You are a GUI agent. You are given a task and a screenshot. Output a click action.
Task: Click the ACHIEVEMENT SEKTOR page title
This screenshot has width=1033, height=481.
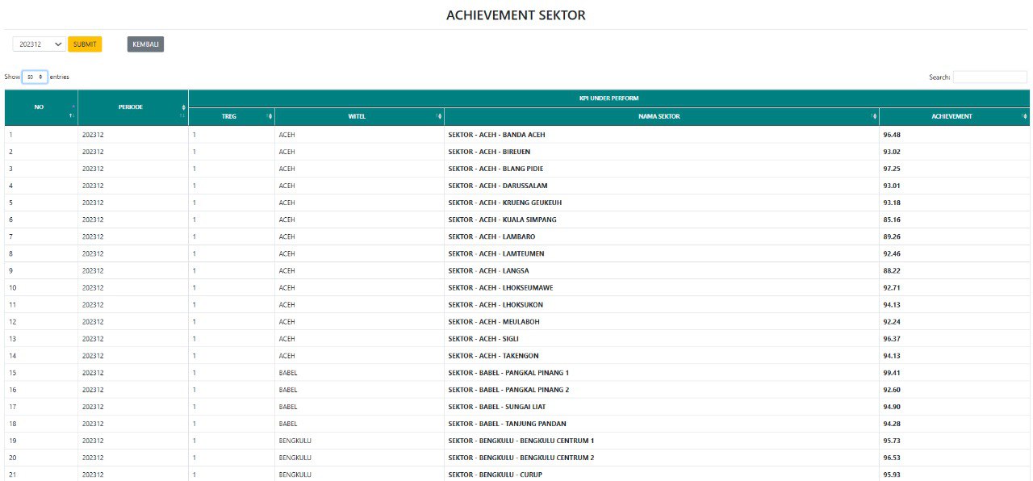click(x=516, y=15)
